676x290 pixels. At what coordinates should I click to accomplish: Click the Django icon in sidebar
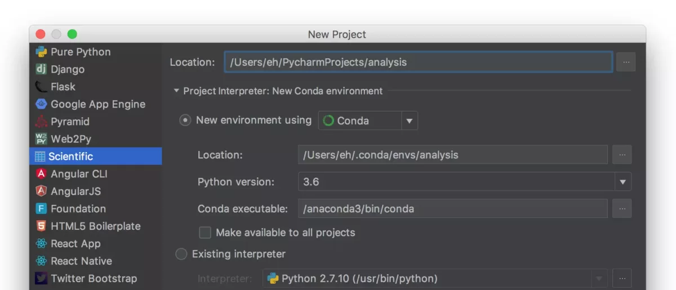click(41, 69)
